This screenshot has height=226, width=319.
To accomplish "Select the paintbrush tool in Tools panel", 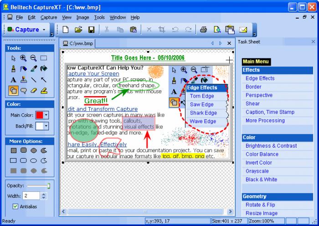I will coord(13,69).
